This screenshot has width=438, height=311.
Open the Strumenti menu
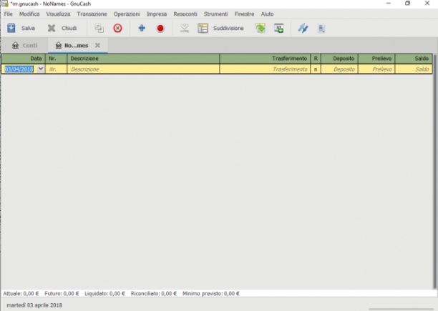(215, 14)
